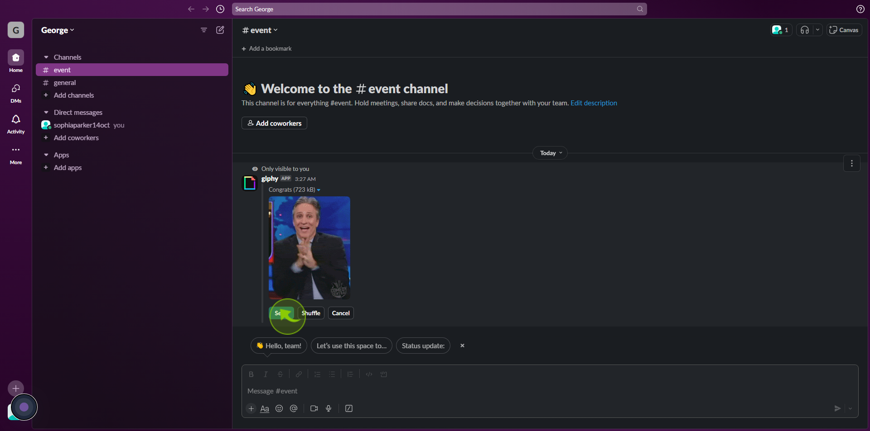This screenshot has width=870, height=431.
Task: Click the Shuffle button
Action: tap(311, 313)
